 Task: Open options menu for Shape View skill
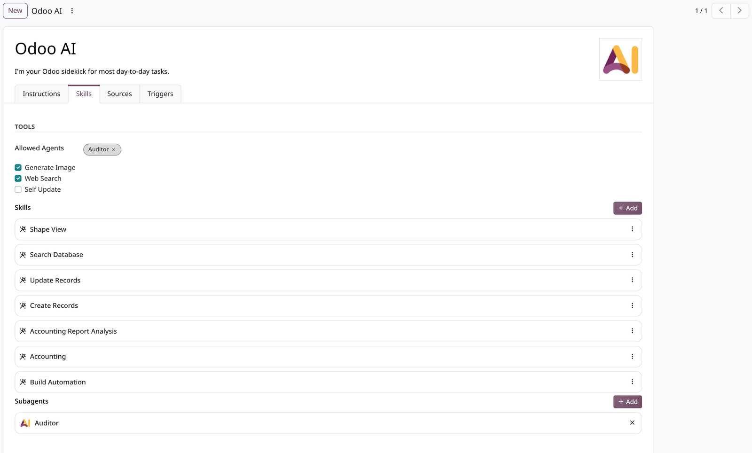click(632, 229)
